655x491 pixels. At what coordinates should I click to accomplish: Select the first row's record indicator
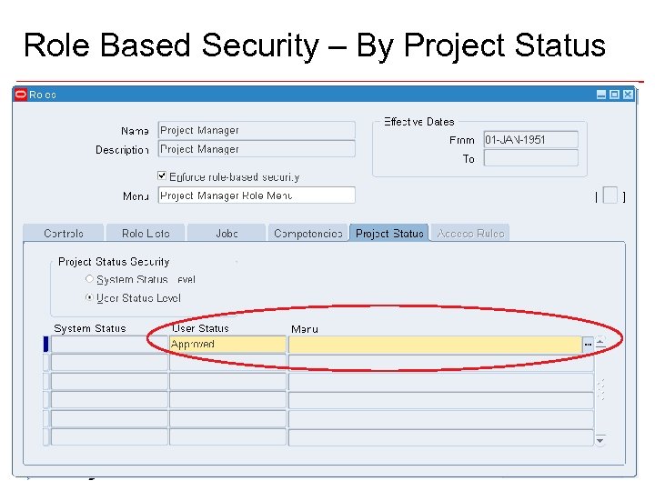(46, 345)
